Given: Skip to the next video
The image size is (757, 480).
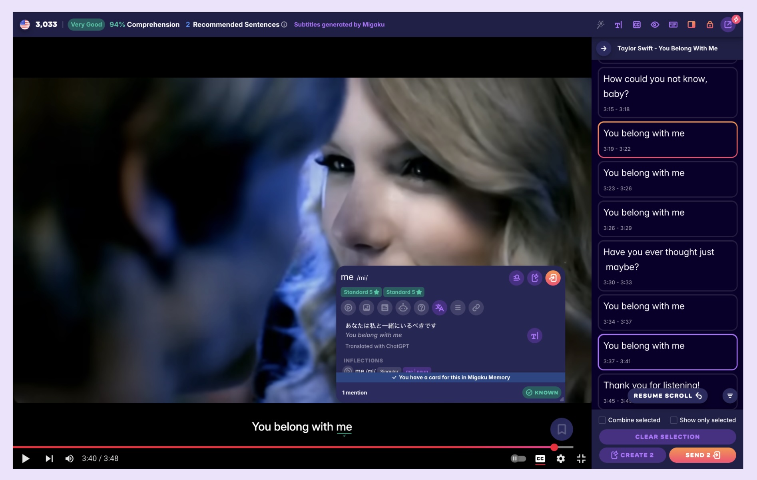Looking at the screenshot, I should [x=49, y=458].
